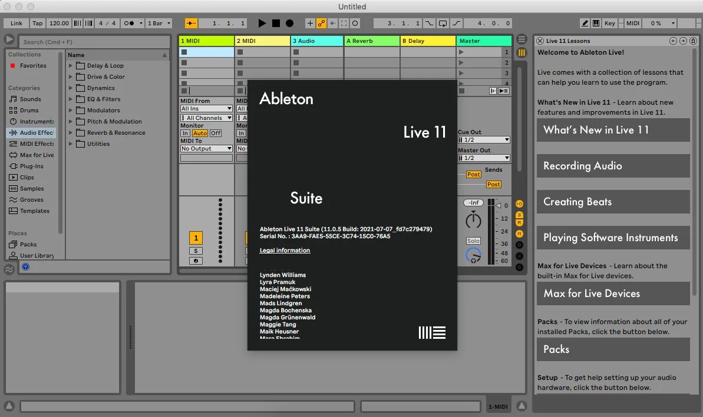This screenshot has height=417, width=703.
Task: Select the Drums category
Action: tap(29, 111)
